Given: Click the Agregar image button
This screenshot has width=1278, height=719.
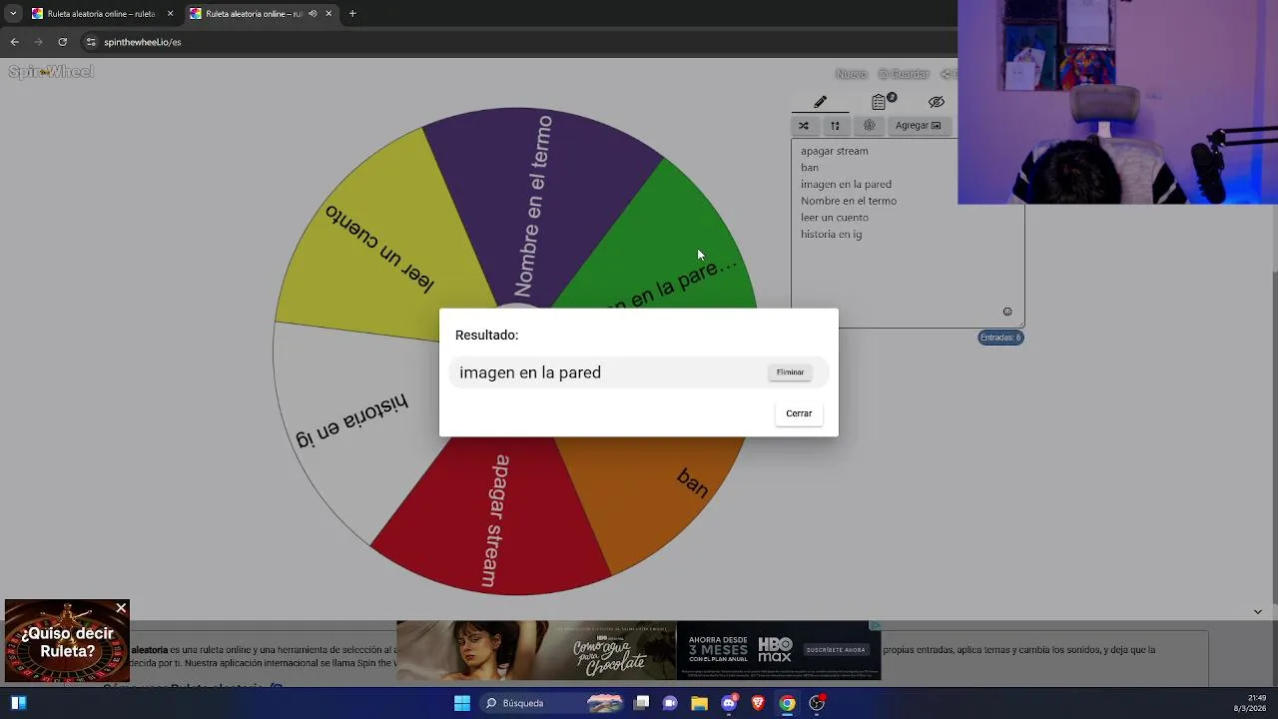Looking at the screenshot, I should pyautogui.click(x=918, y=126).
